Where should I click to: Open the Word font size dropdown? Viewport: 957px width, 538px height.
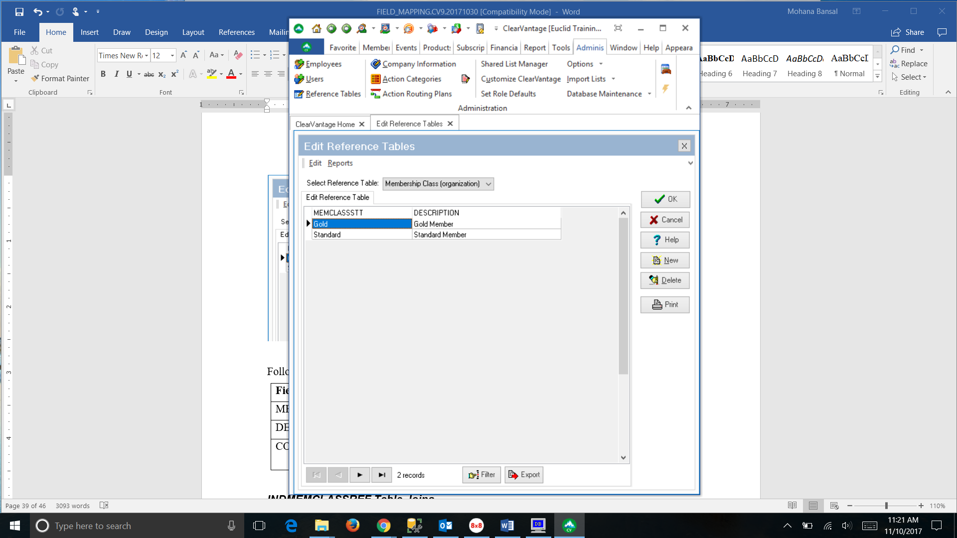point(172,55)
